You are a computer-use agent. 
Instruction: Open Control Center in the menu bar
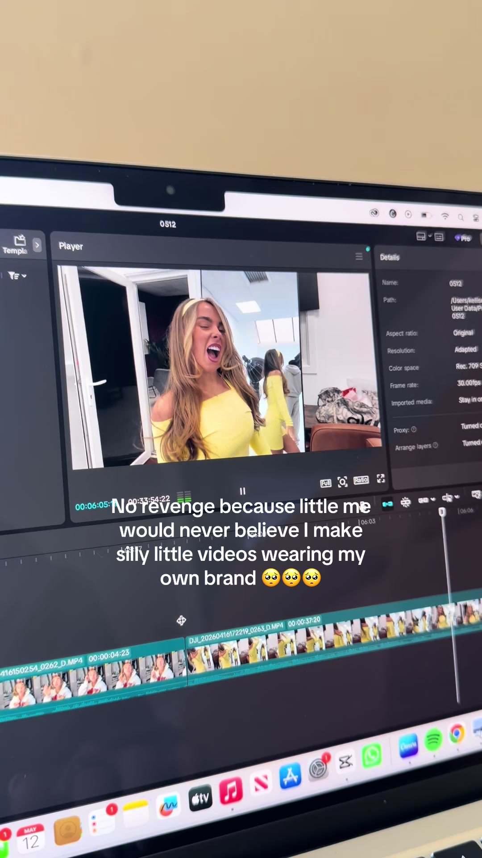point(476,219)
